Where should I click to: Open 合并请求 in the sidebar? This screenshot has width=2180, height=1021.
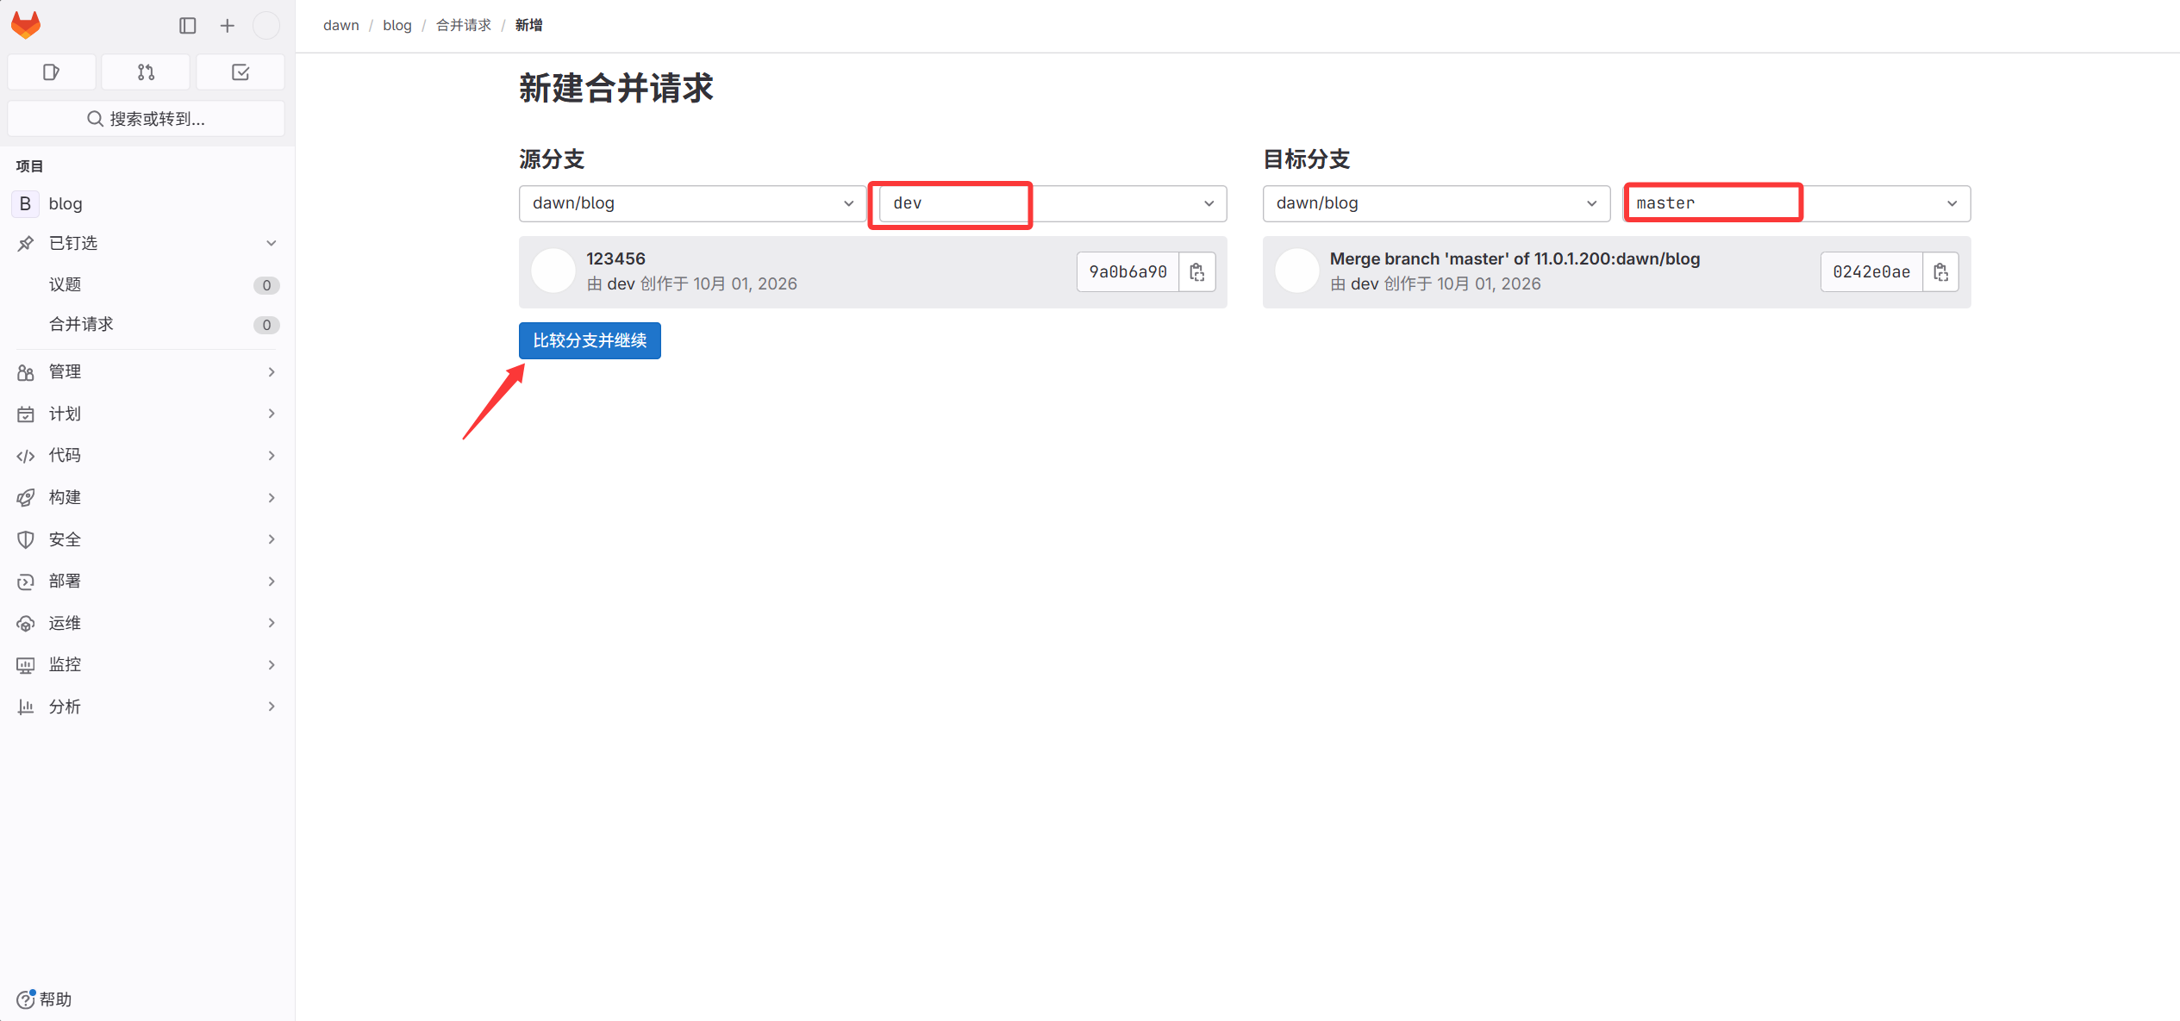point(147,324)
